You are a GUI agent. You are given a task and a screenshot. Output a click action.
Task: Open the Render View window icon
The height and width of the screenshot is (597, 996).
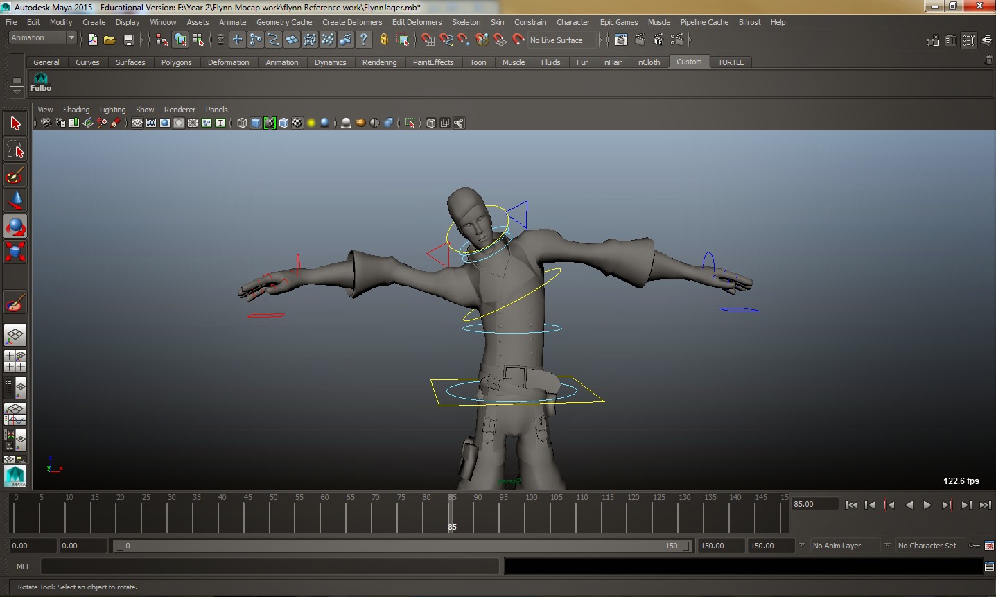[x=621, y=40]
